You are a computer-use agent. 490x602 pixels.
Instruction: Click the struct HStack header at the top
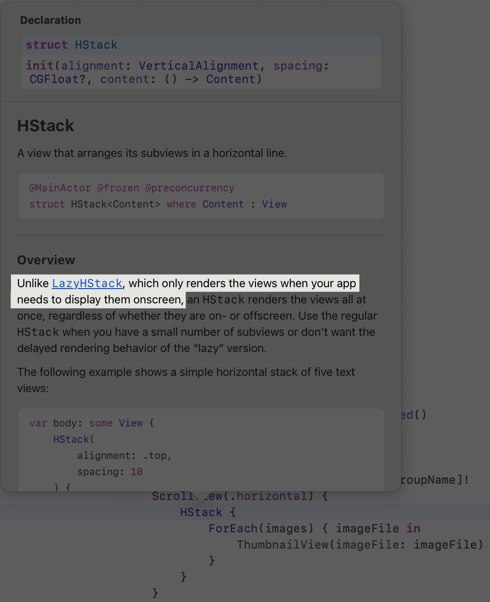point(71,44)
